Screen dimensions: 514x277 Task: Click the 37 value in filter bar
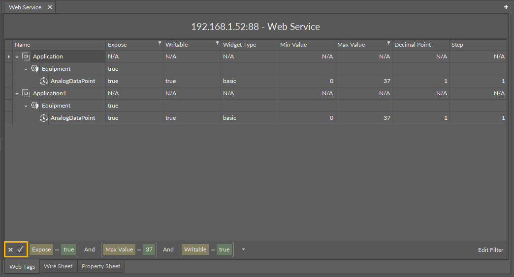(149, 249)
